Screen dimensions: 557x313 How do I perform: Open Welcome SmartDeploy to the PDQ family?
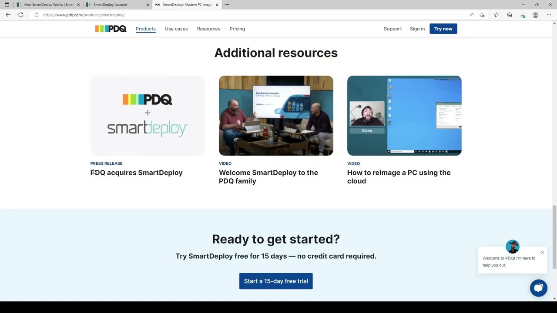click(x=268, y=177)
